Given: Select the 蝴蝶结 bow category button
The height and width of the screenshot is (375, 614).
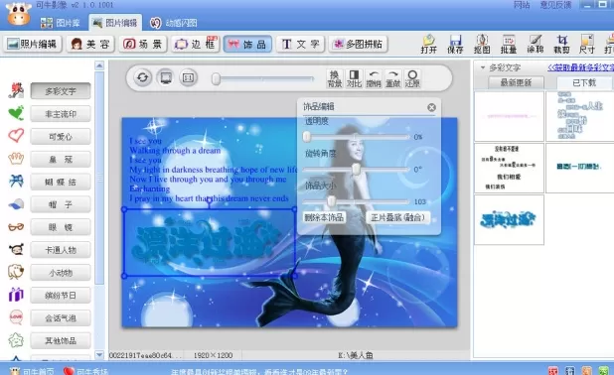Looking at the screenshot, I should coord(61,182).
